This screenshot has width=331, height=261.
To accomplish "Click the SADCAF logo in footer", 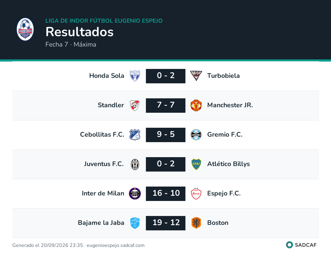I will (301, 245).
